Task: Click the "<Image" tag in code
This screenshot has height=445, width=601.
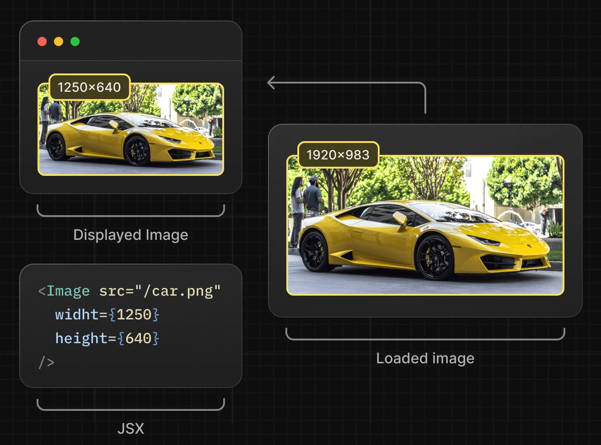Action: (64, 291)
